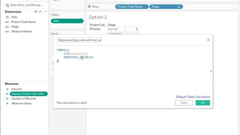Viewport: 240px width, 135px height.
Task: Click number icon beside Measure Values
Action: [7, 103]
